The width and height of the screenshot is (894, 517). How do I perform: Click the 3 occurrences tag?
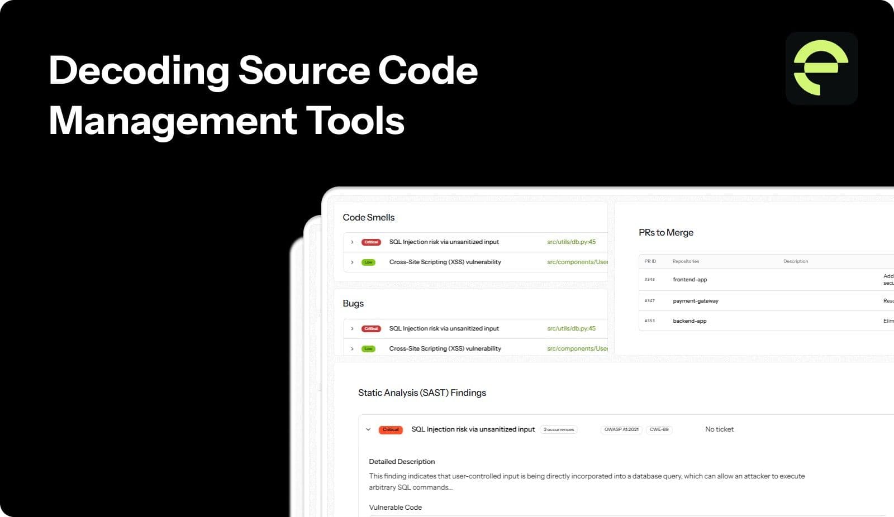tap(559, 430)
